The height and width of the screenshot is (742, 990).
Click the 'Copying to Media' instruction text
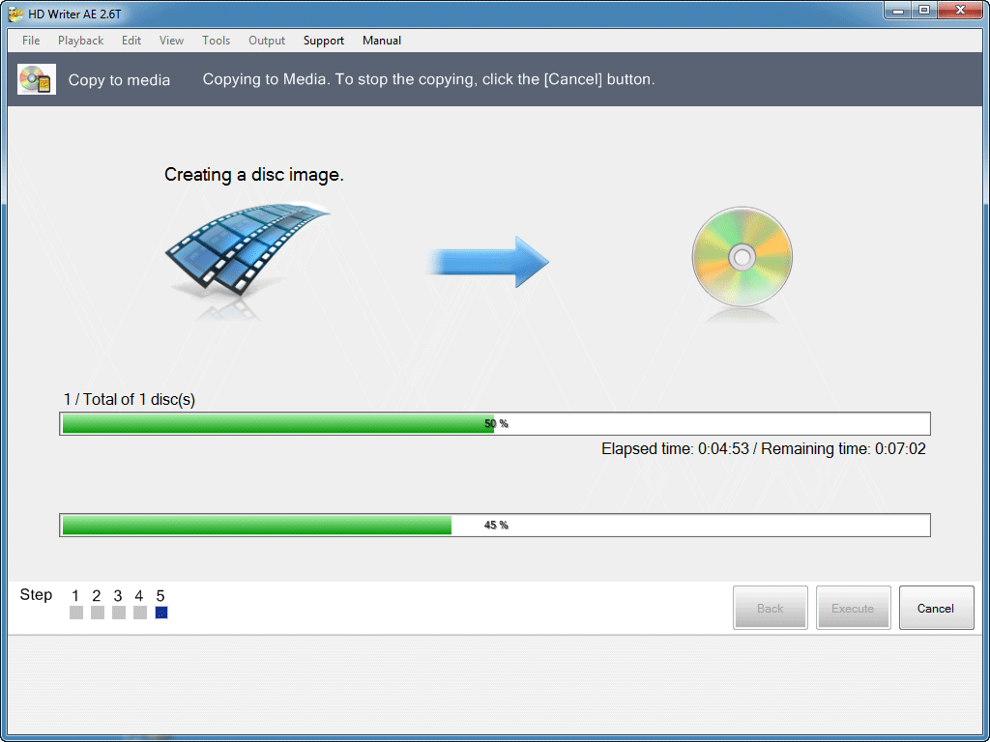[x=428, y=79]
